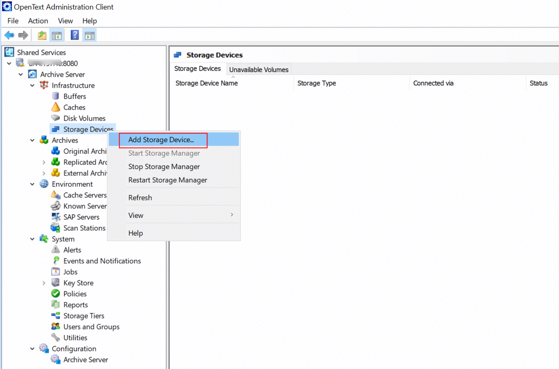
Task: Click the Shared Services root icon
Action: coord(9,52)
